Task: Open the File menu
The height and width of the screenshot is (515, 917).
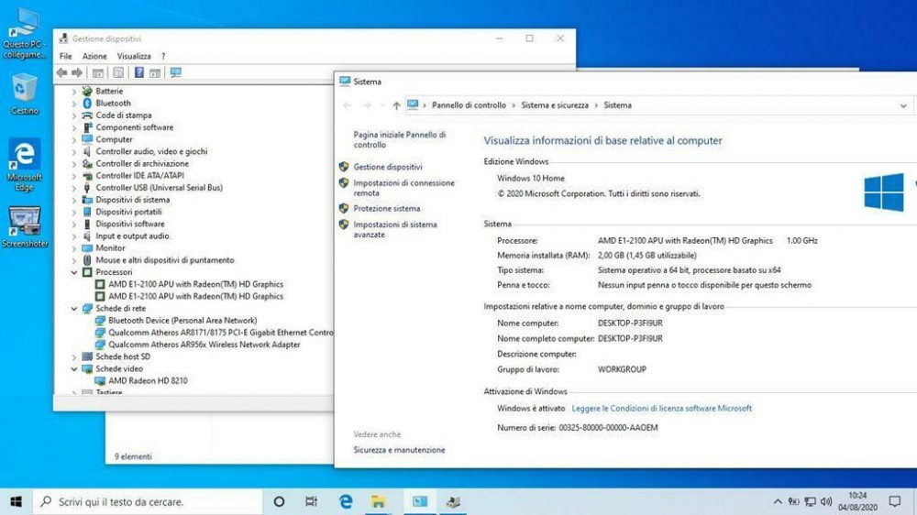Action: (65, 56)
